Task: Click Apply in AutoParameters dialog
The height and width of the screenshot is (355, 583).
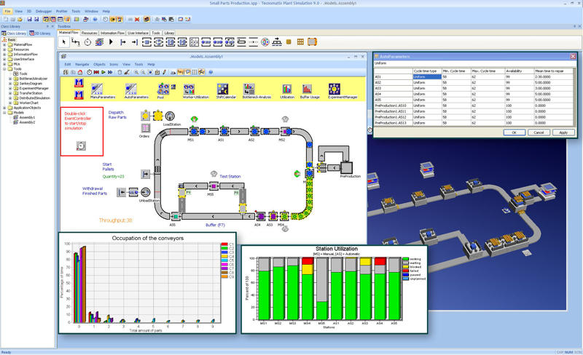Action: 563,132
